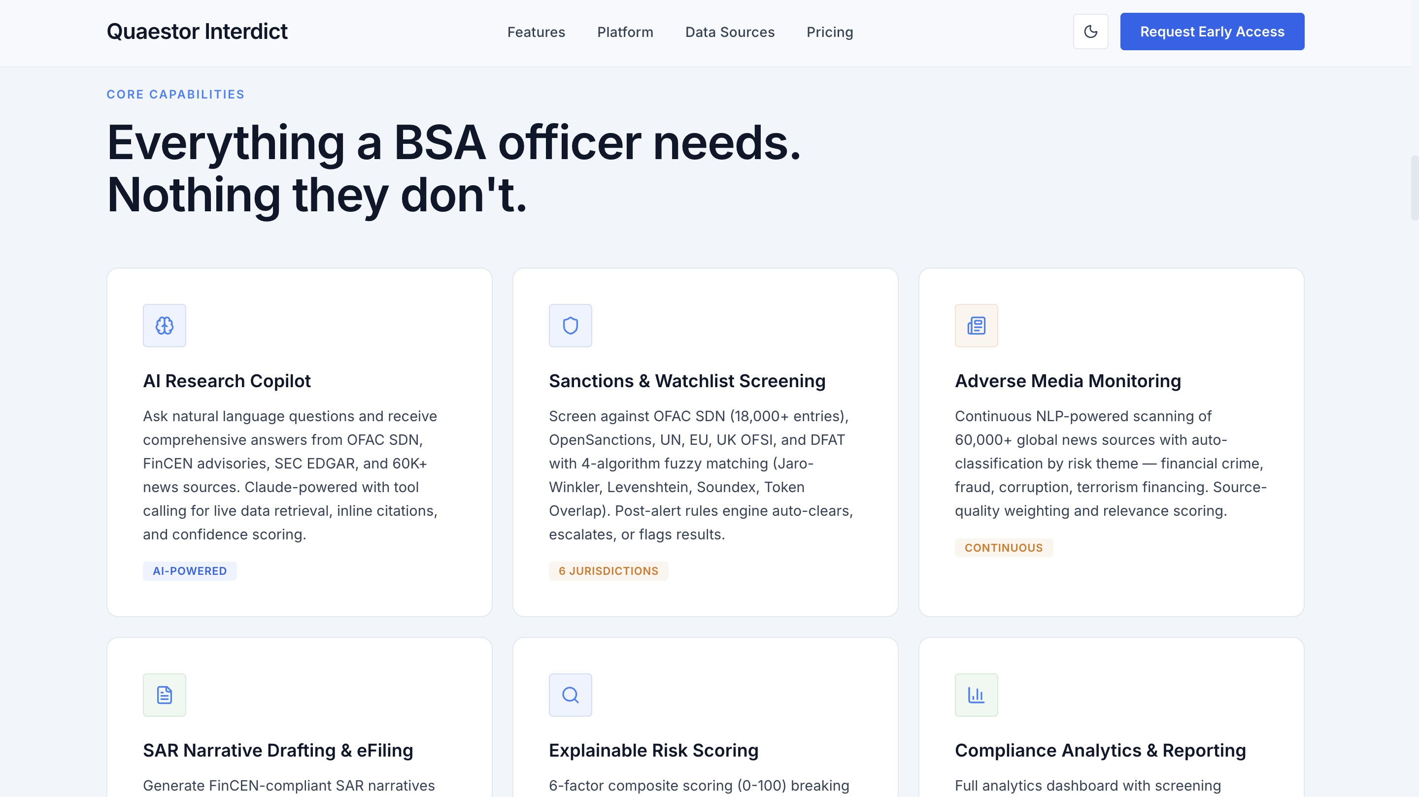Click the bar chart icon for Compliance Analytics
The height and width of the screenshot is (797, 1419).
coord(976,695)
